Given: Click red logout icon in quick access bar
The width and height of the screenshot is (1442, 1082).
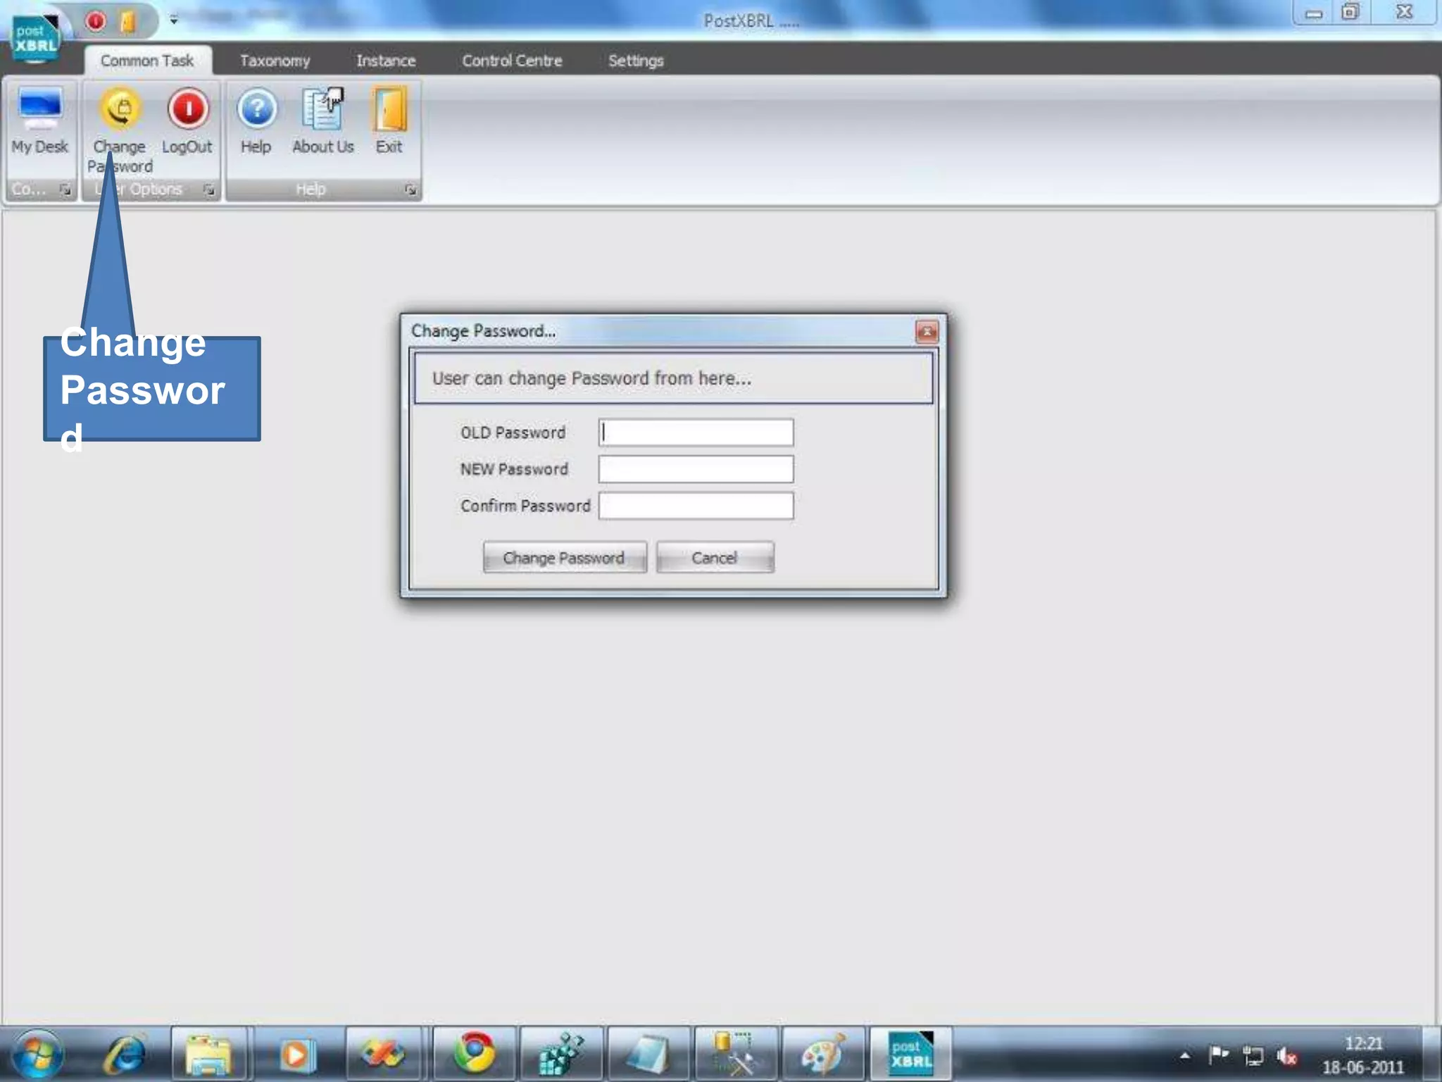Looking at the screenshot, I should click(x=96, y=22).
